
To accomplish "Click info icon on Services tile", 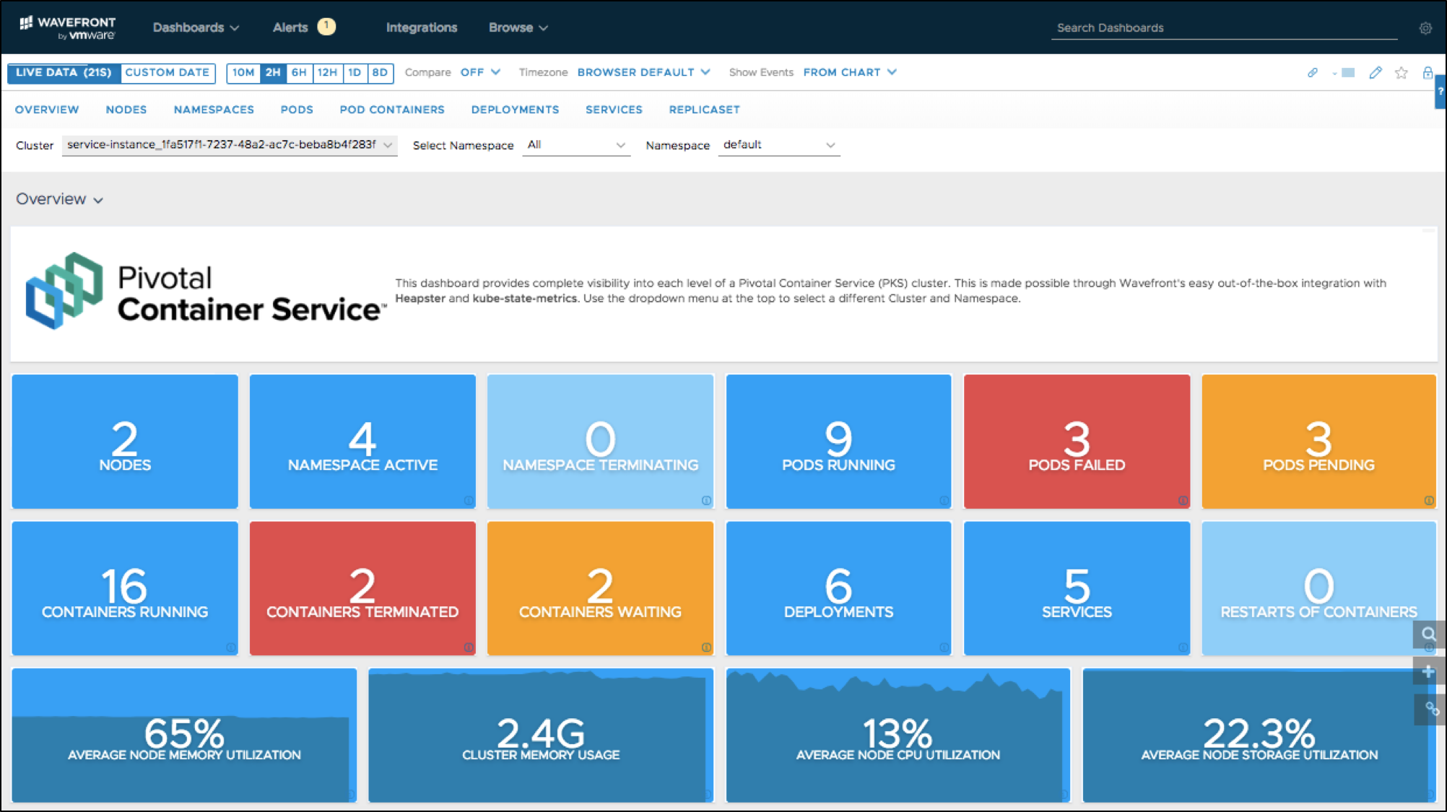I will (1183, 647).
